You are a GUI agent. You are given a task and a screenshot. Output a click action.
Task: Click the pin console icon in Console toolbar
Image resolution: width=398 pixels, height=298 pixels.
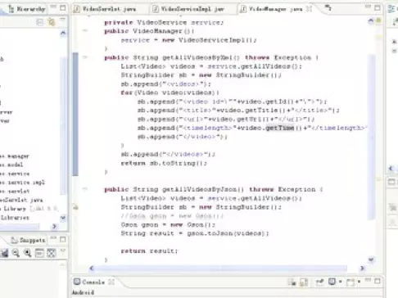click(x=319, y=282)
